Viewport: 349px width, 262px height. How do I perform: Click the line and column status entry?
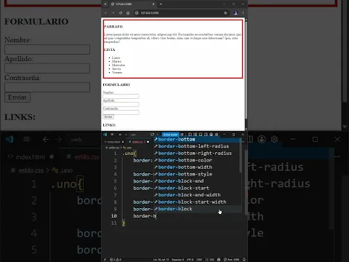click(x=161, y=259)
